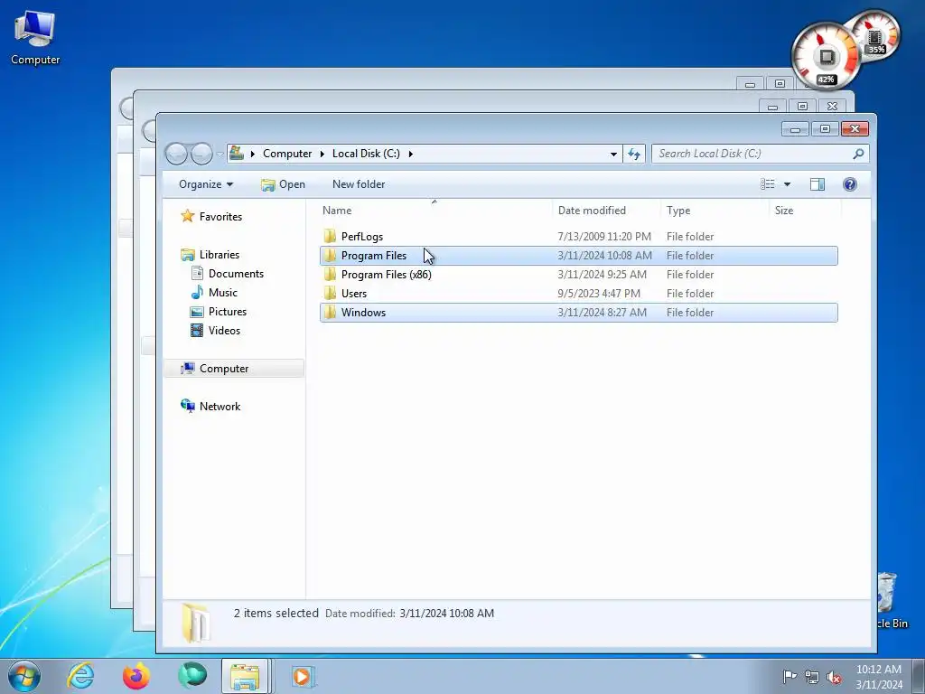Screen dimensions: 925x694
Task: Launch Internet Explorer from taskbar
Action: click(x=80, y=676)
